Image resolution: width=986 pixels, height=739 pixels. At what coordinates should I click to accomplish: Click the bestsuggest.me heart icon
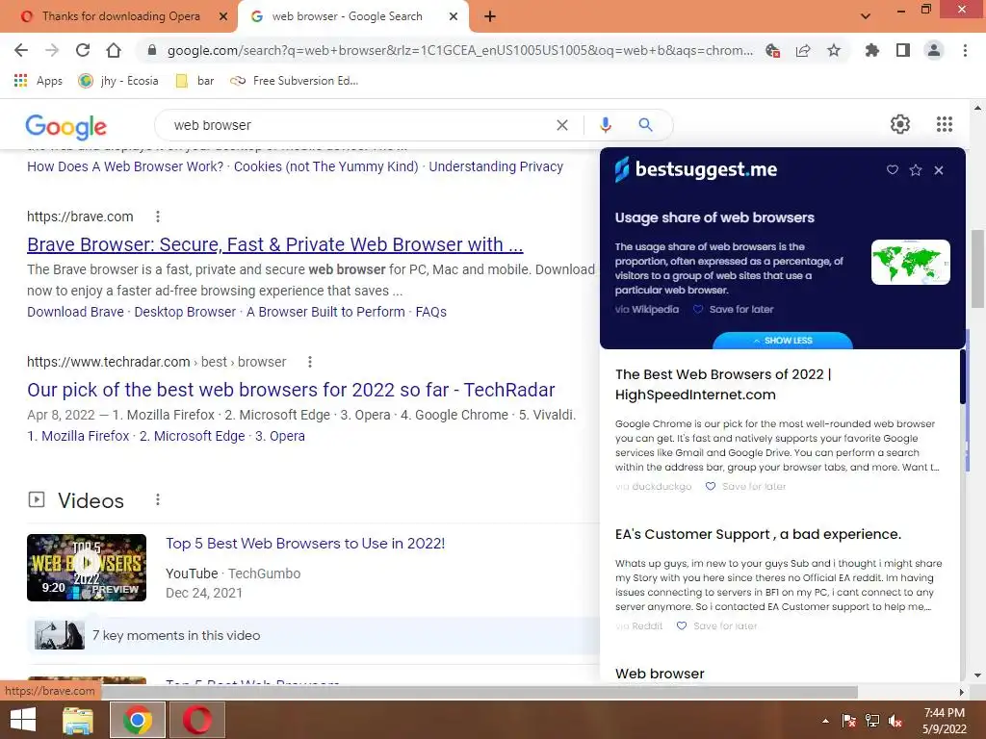tap(893, 169)
